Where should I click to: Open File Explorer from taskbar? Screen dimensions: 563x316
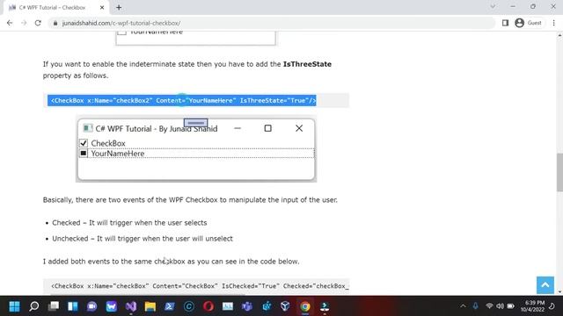tap(150, 306)
